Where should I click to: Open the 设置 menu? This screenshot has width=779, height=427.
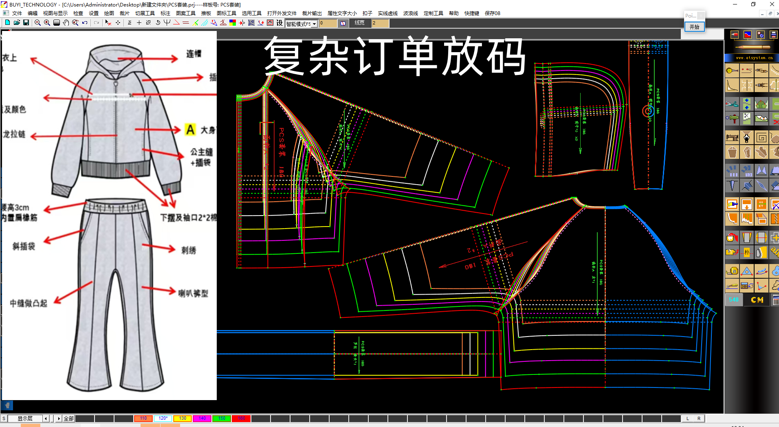point(93,13)
